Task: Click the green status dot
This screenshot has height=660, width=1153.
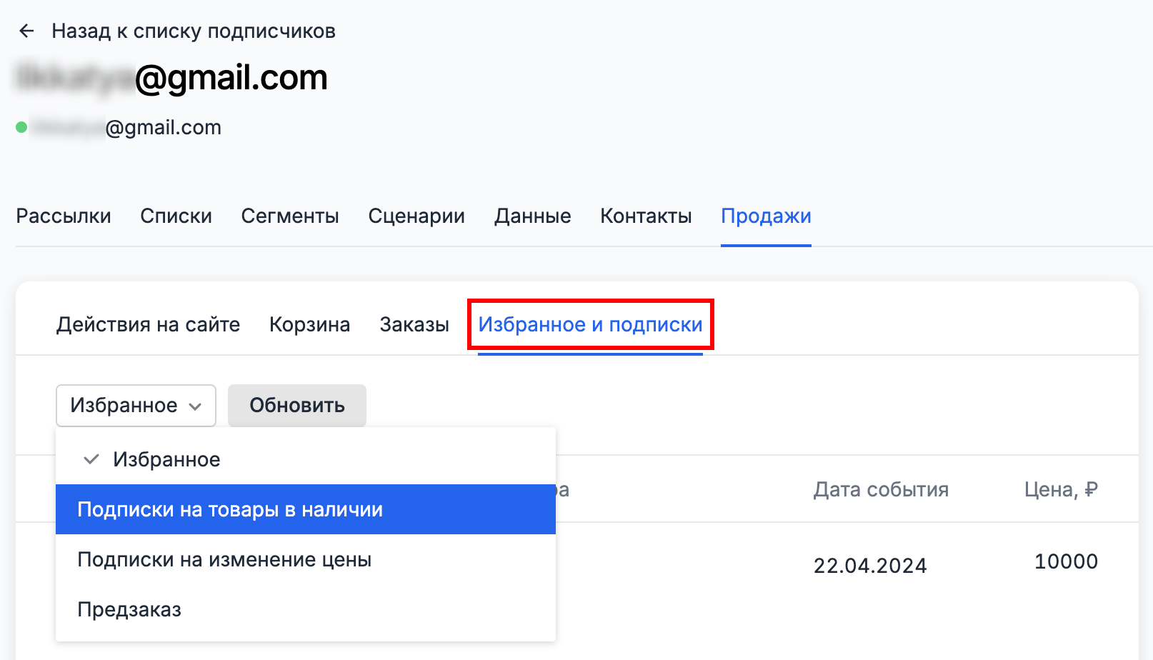Action: (21, 127)
